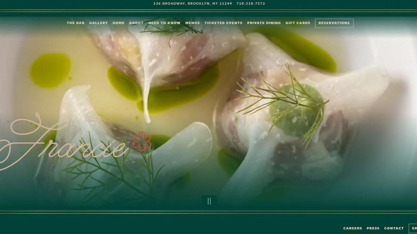Open the Press footer link
The height and width of the screenshot is (234, 417).
[373, 228]
